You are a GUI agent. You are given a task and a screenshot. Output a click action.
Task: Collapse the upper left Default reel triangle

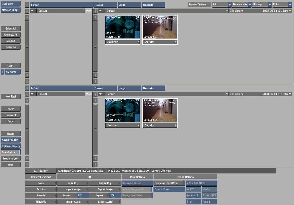click(32, 11)
